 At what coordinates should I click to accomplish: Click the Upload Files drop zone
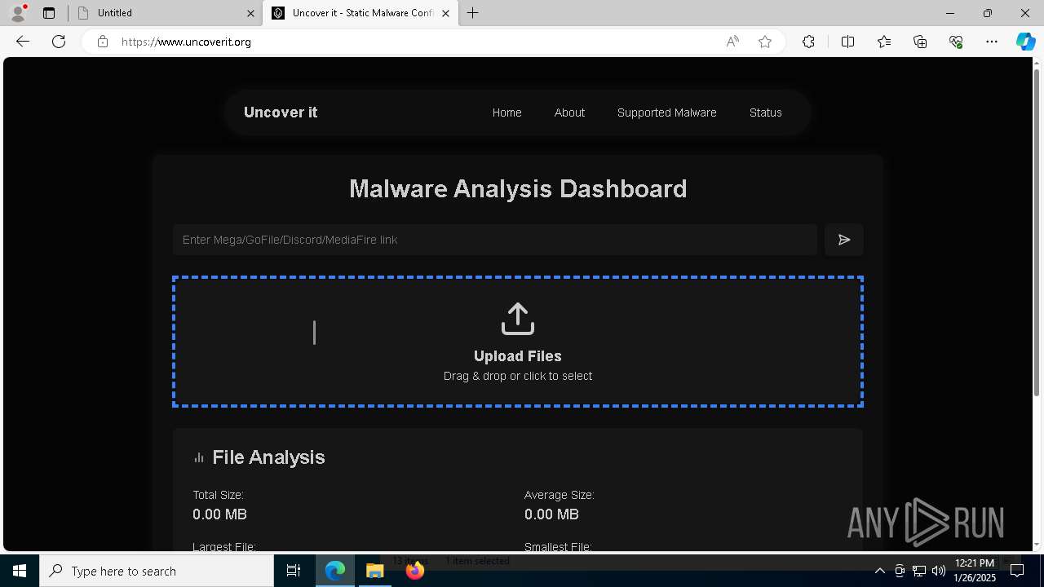518,342
